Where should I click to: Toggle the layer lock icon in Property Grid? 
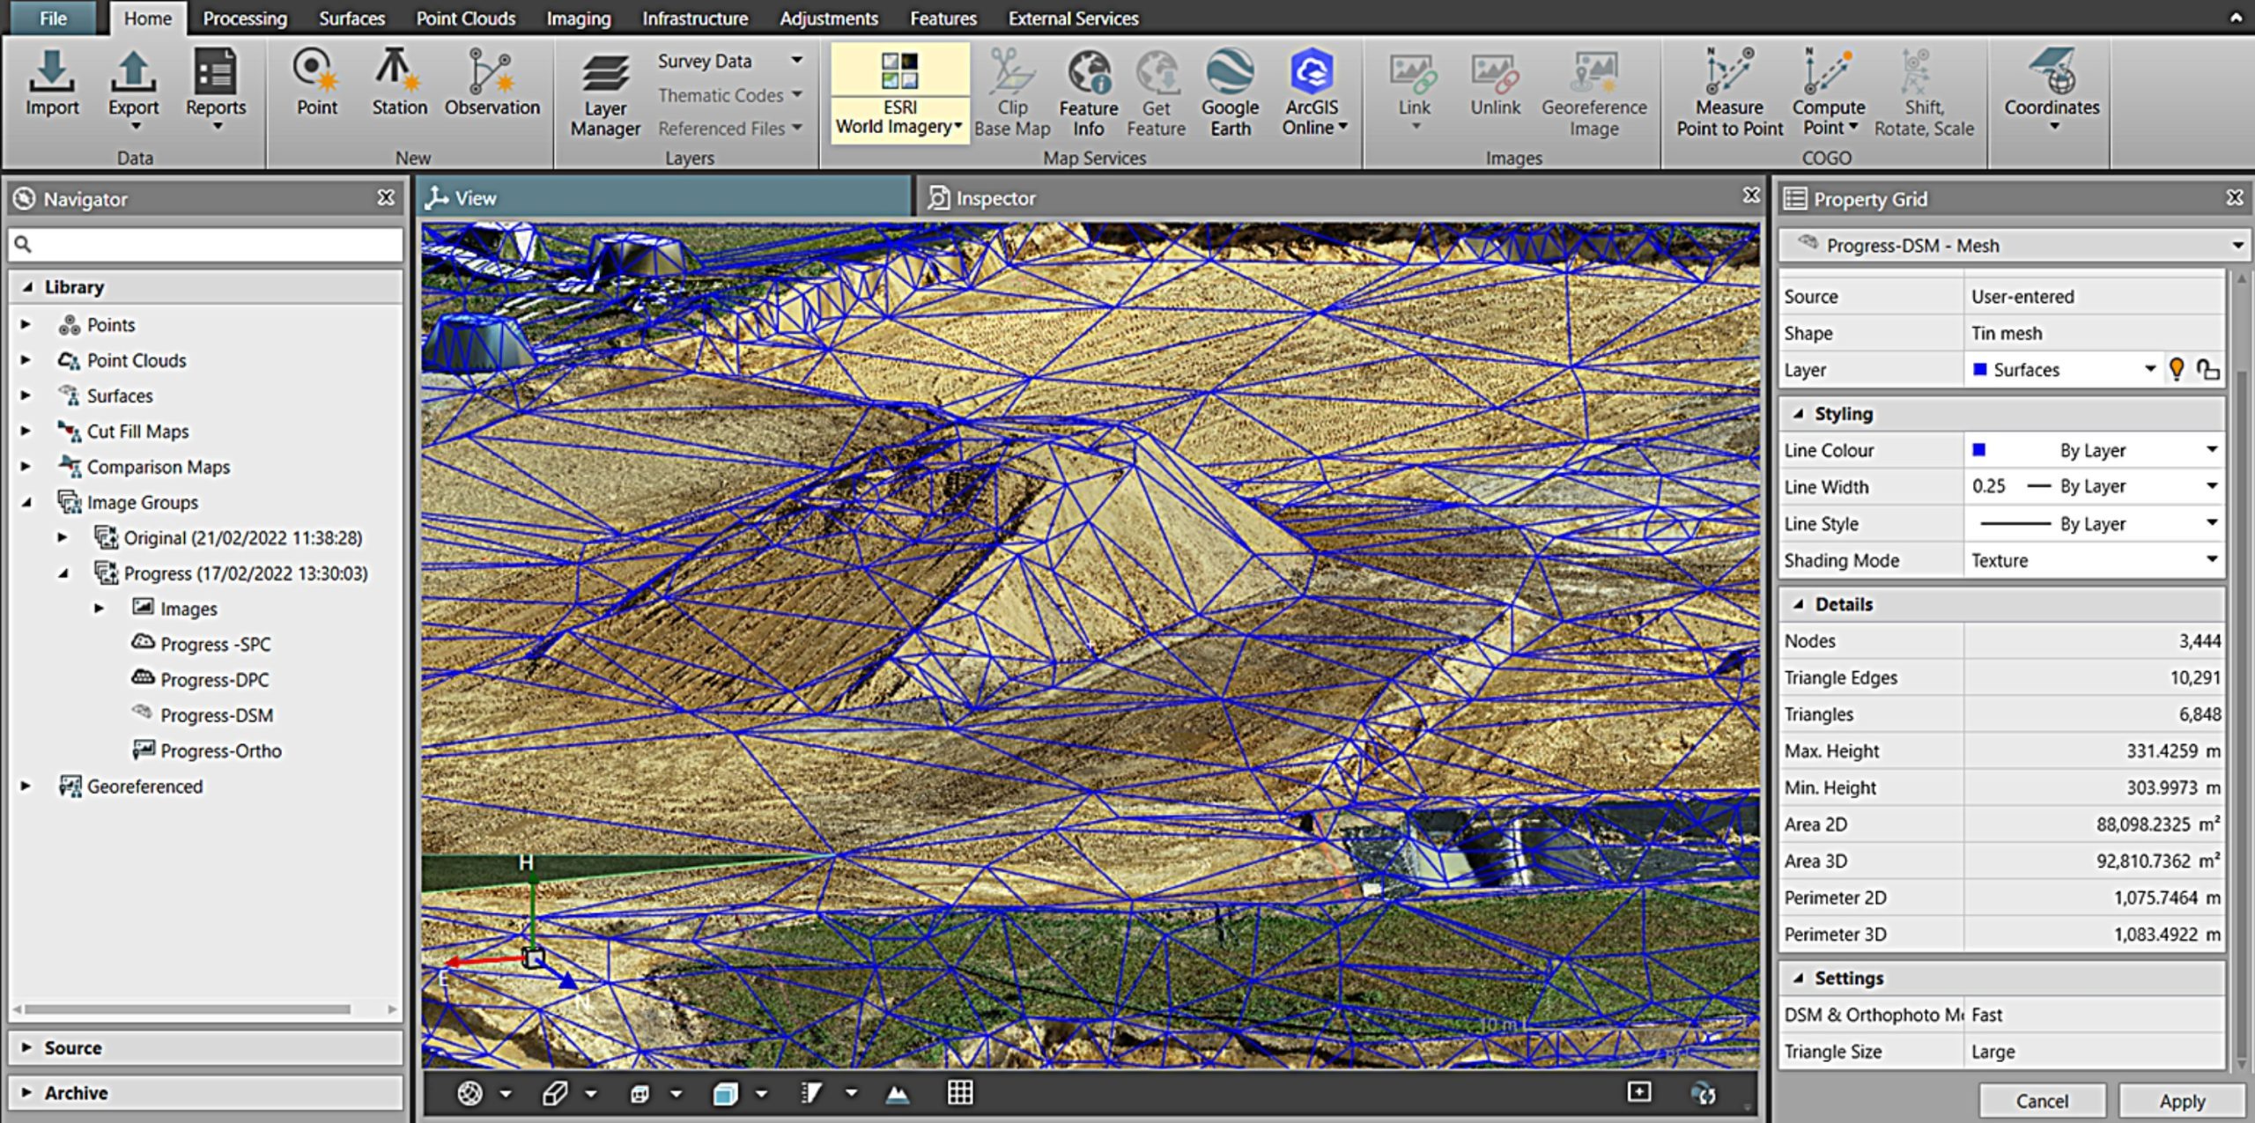(2207, 369)
